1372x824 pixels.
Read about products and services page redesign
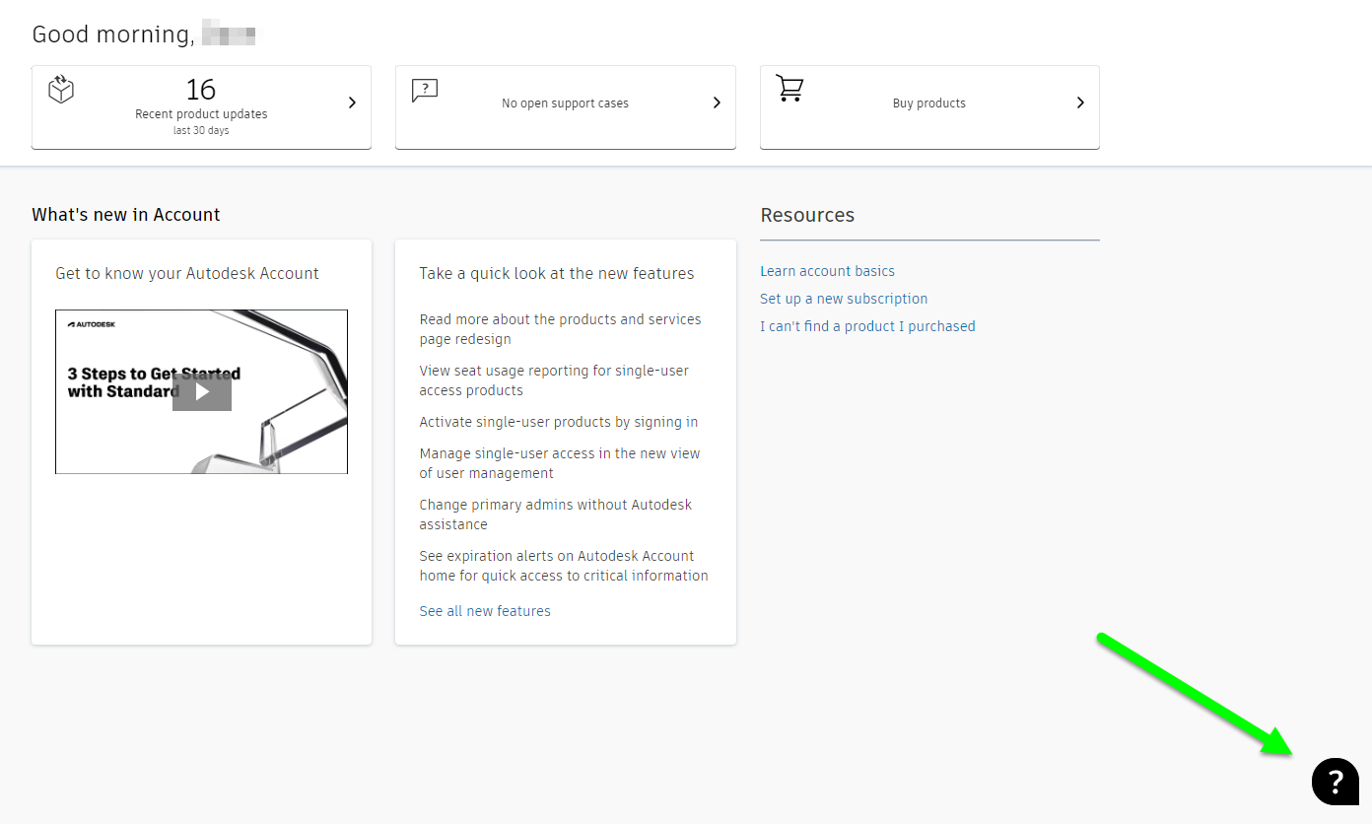point(560,329)
